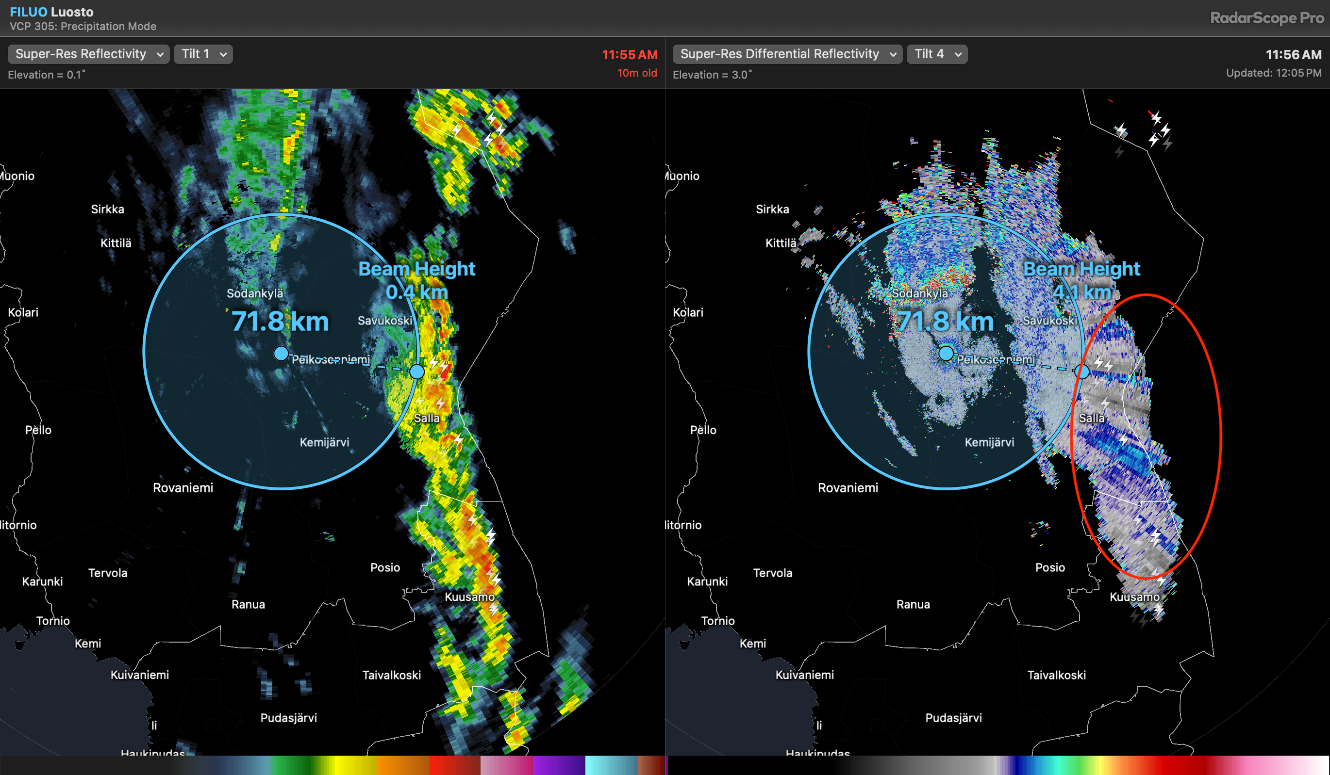Click the Salla label in right pane
1330x775 pixels.
[1092, 418]
